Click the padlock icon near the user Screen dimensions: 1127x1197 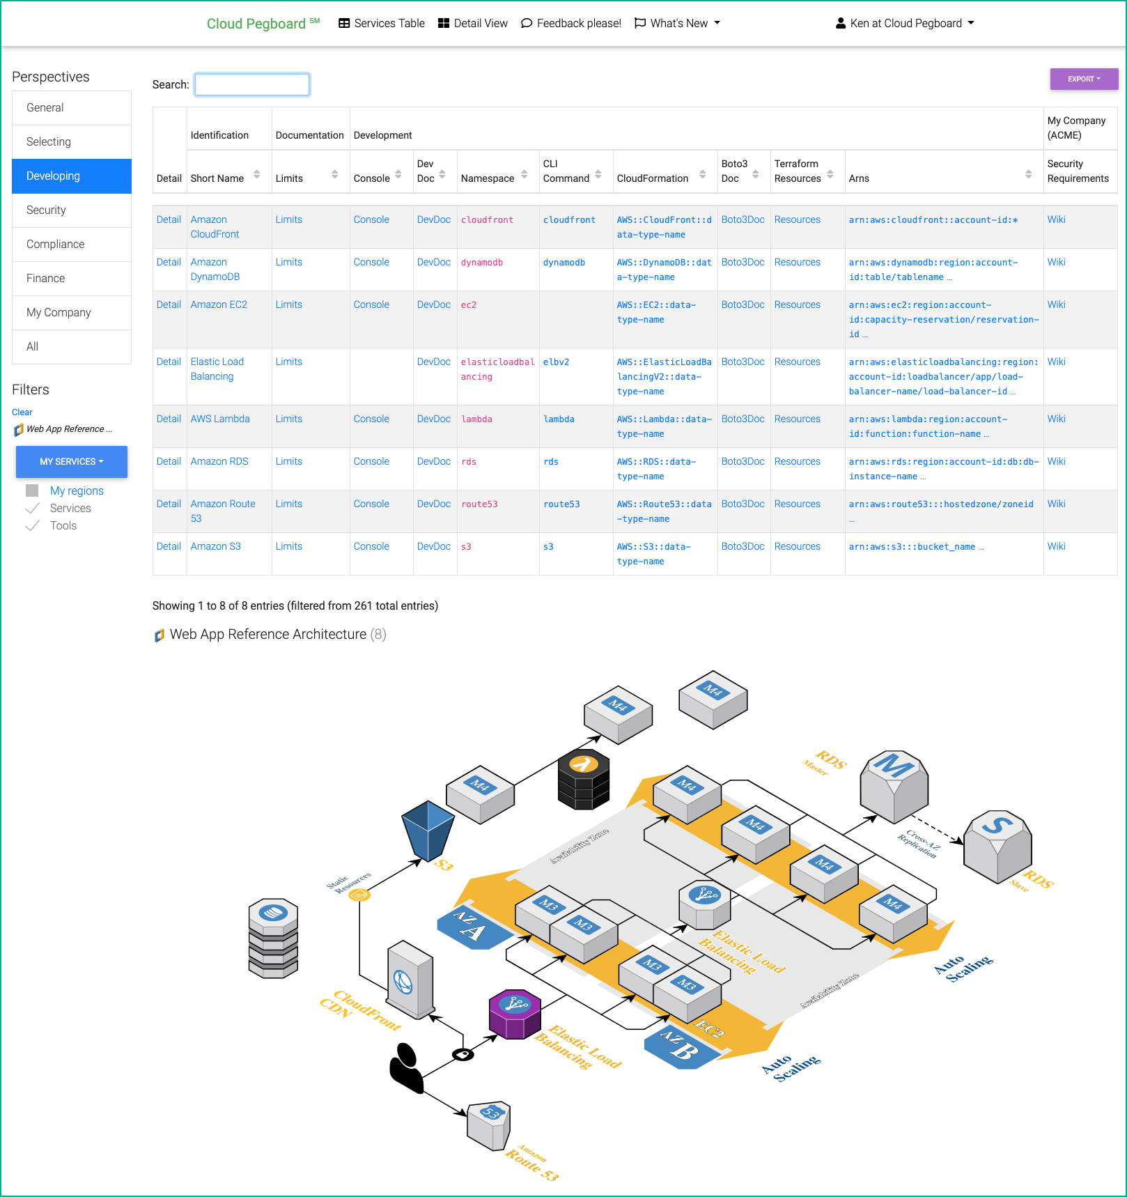tap(463, 1055)
